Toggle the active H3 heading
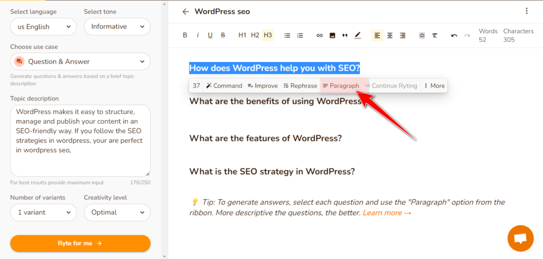Screen dimensions: 543x259 tap(268, 36)
